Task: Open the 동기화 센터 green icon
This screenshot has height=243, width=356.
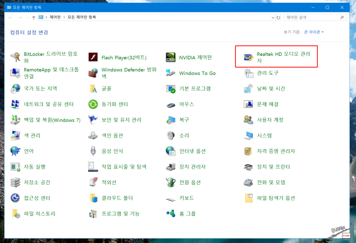Action: point(93,104)
